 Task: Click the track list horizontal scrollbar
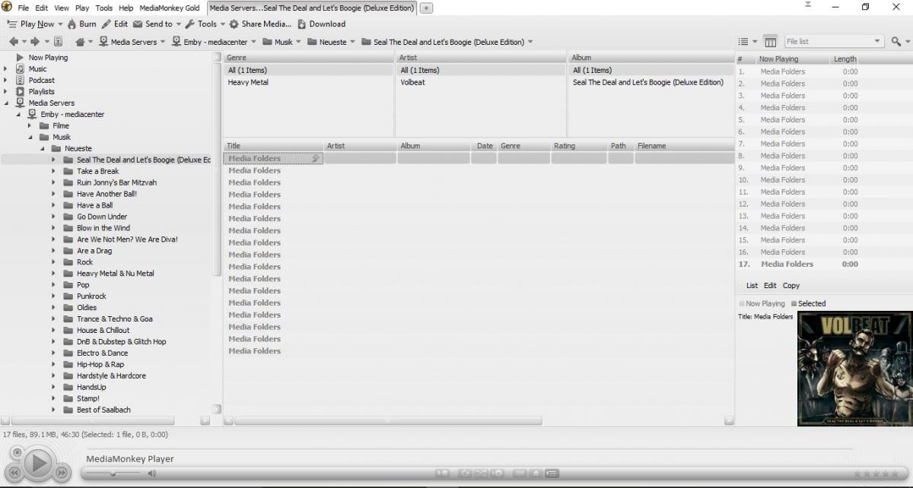[x=388, y=420]
